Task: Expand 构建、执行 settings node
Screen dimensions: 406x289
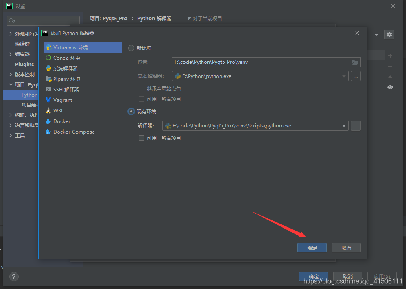Action: [11, 115]
